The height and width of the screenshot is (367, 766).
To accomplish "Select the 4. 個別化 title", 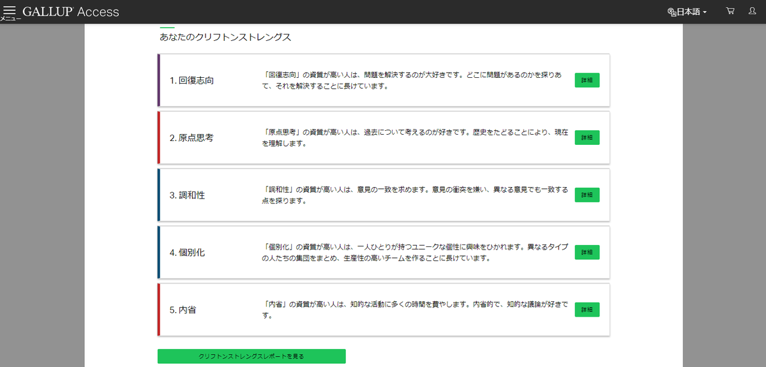I will point(187,252).
